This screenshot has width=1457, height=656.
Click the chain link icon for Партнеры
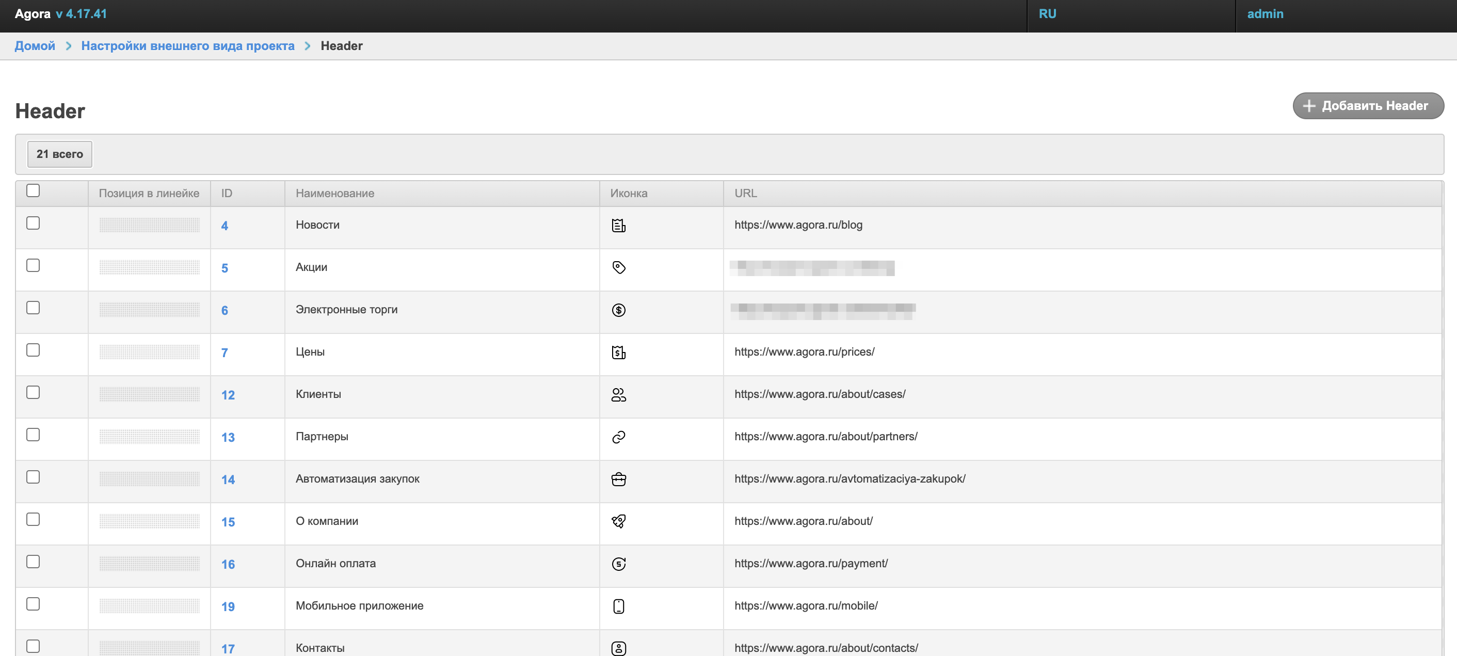[618, 437]
